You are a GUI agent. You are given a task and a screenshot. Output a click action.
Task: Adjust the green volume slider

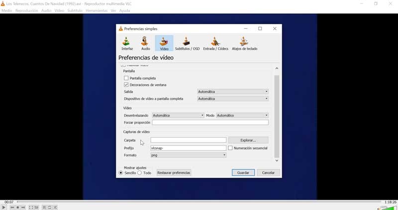point(389,208)
